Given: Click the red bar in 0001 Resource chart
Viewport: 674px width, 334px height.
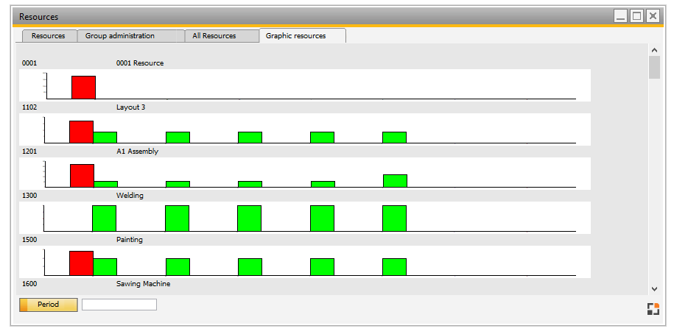Looking at the screenshot, I should (83, 87).
